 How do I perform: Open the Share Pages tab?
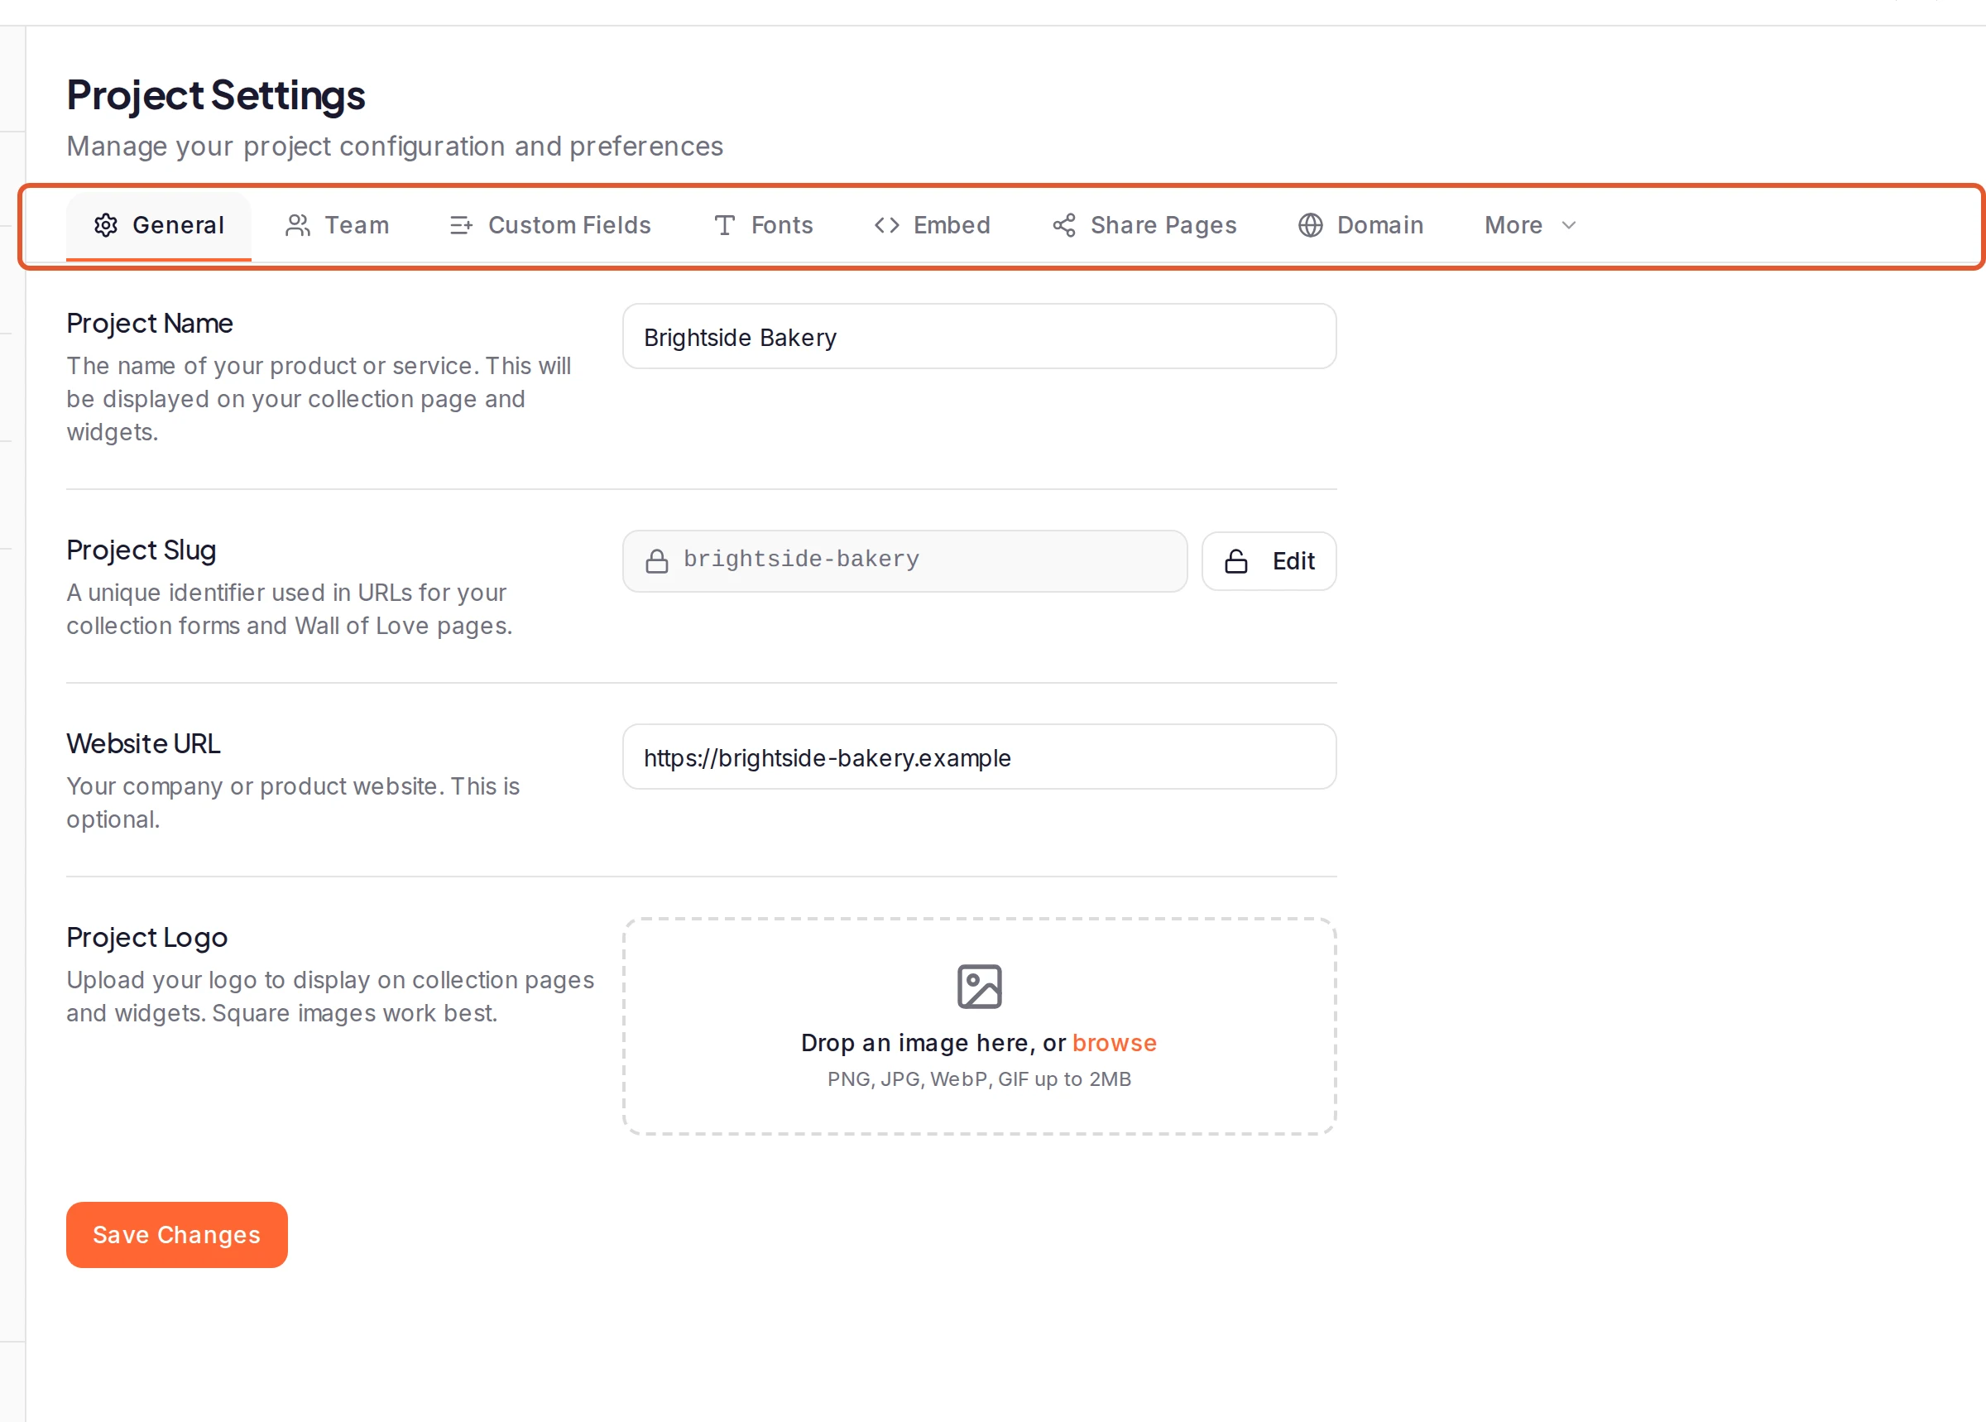[x=1145, y=225]
